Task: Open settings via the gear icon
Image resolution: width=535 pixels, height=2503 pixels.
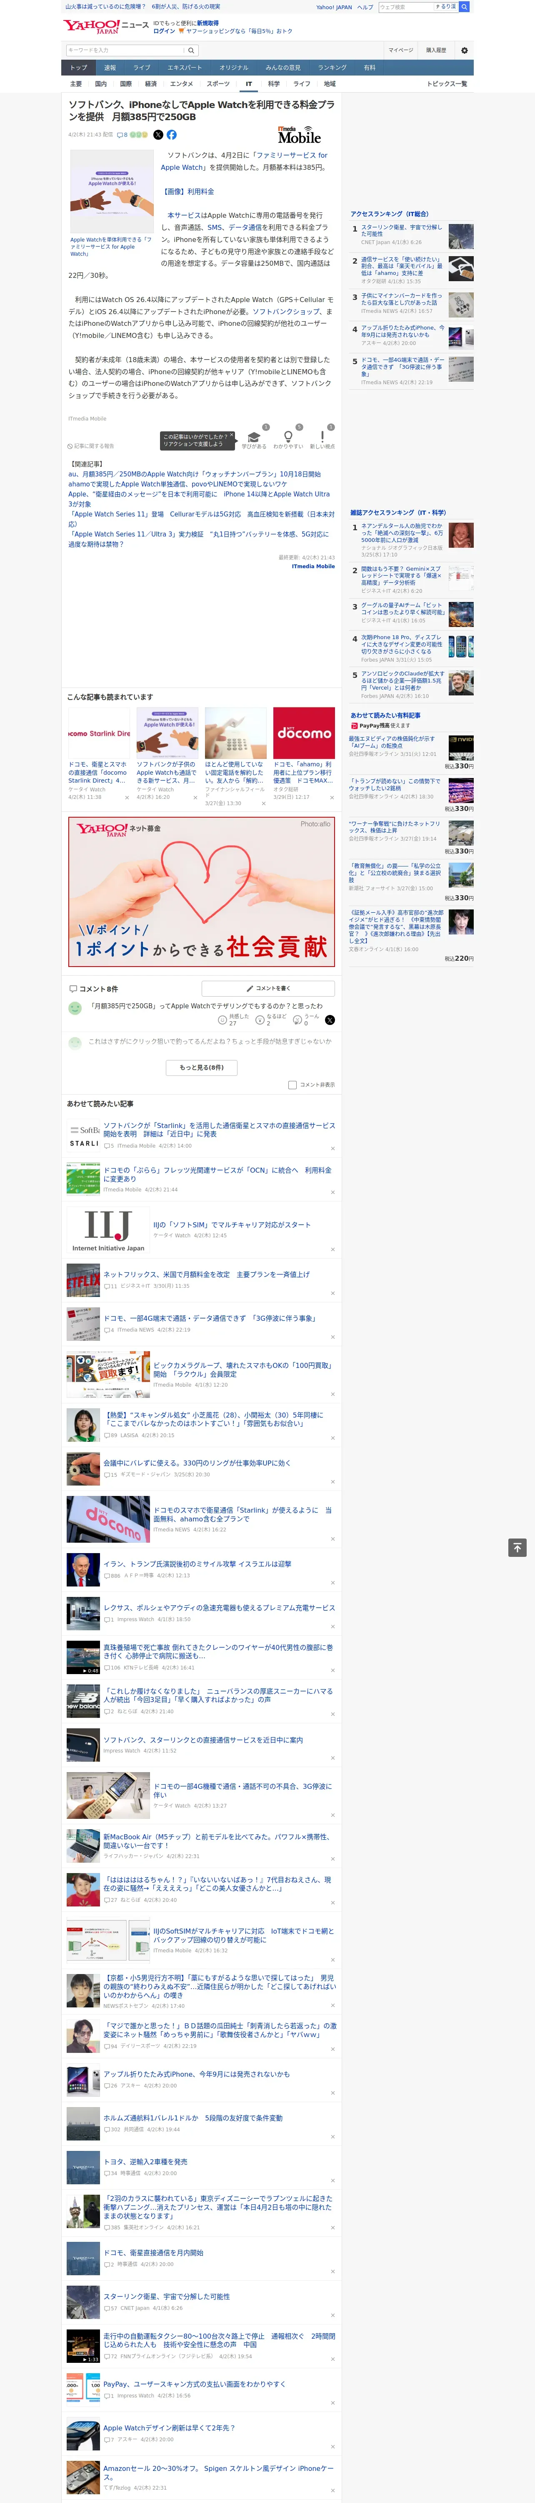Action: point(464,50)
